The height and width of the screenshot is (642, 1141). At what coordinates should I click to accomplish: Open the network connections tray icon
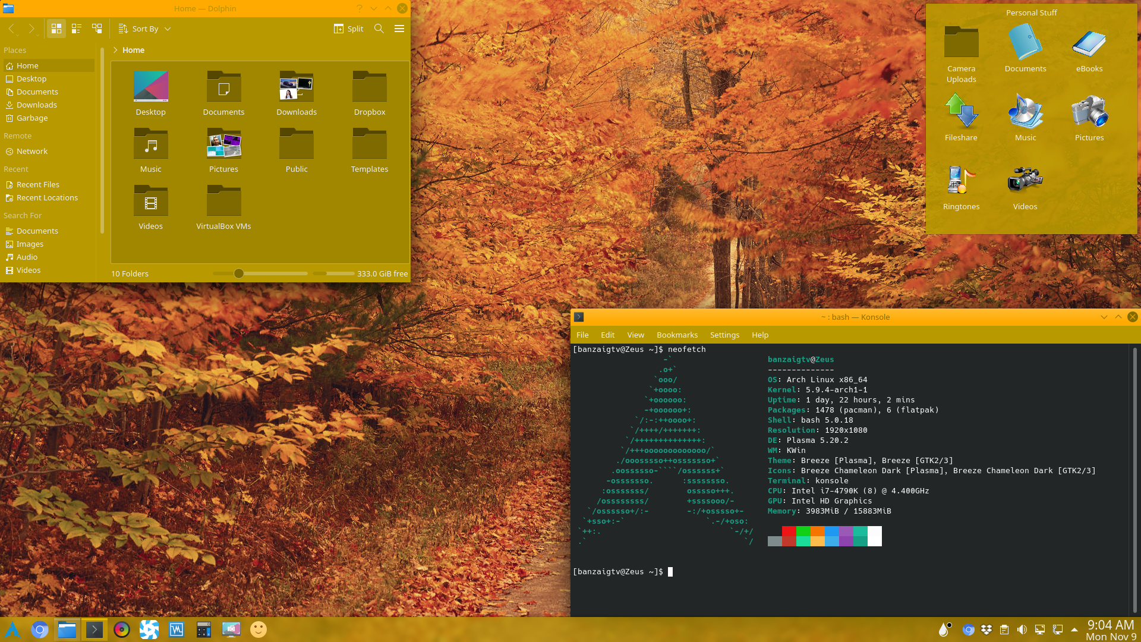1058,630
